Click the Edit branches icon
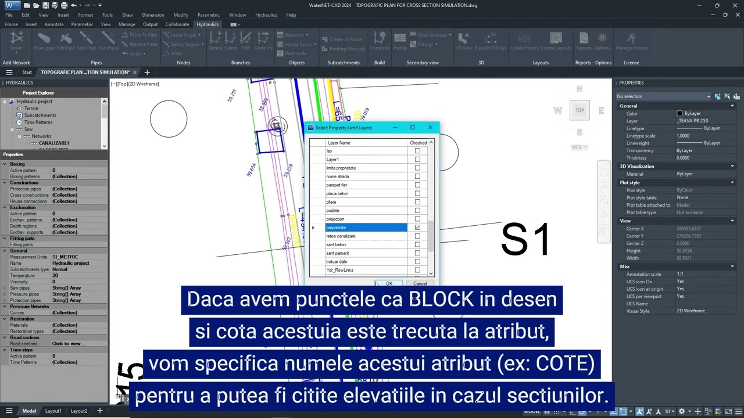 click(245, 41)
